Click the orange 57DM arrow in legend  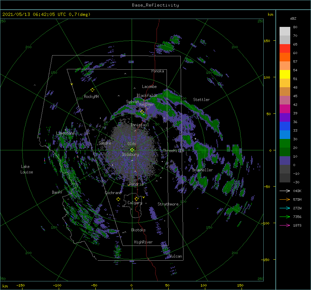coord(285,200)
